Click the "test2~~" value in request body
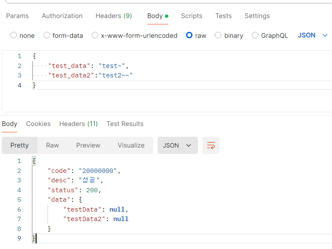 point(115,75)
